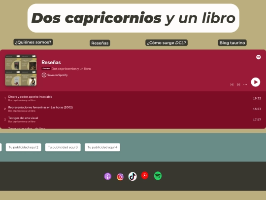Play track Testigos del arte visual
The height and width of the screenshot is (200, 266).
click(x=23, y=118)
